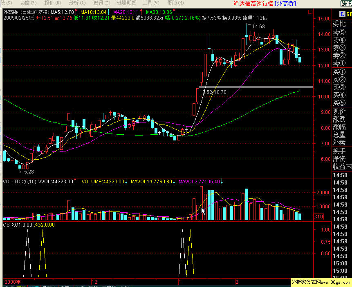Click the MA10:13.04 indicator label

93,12
